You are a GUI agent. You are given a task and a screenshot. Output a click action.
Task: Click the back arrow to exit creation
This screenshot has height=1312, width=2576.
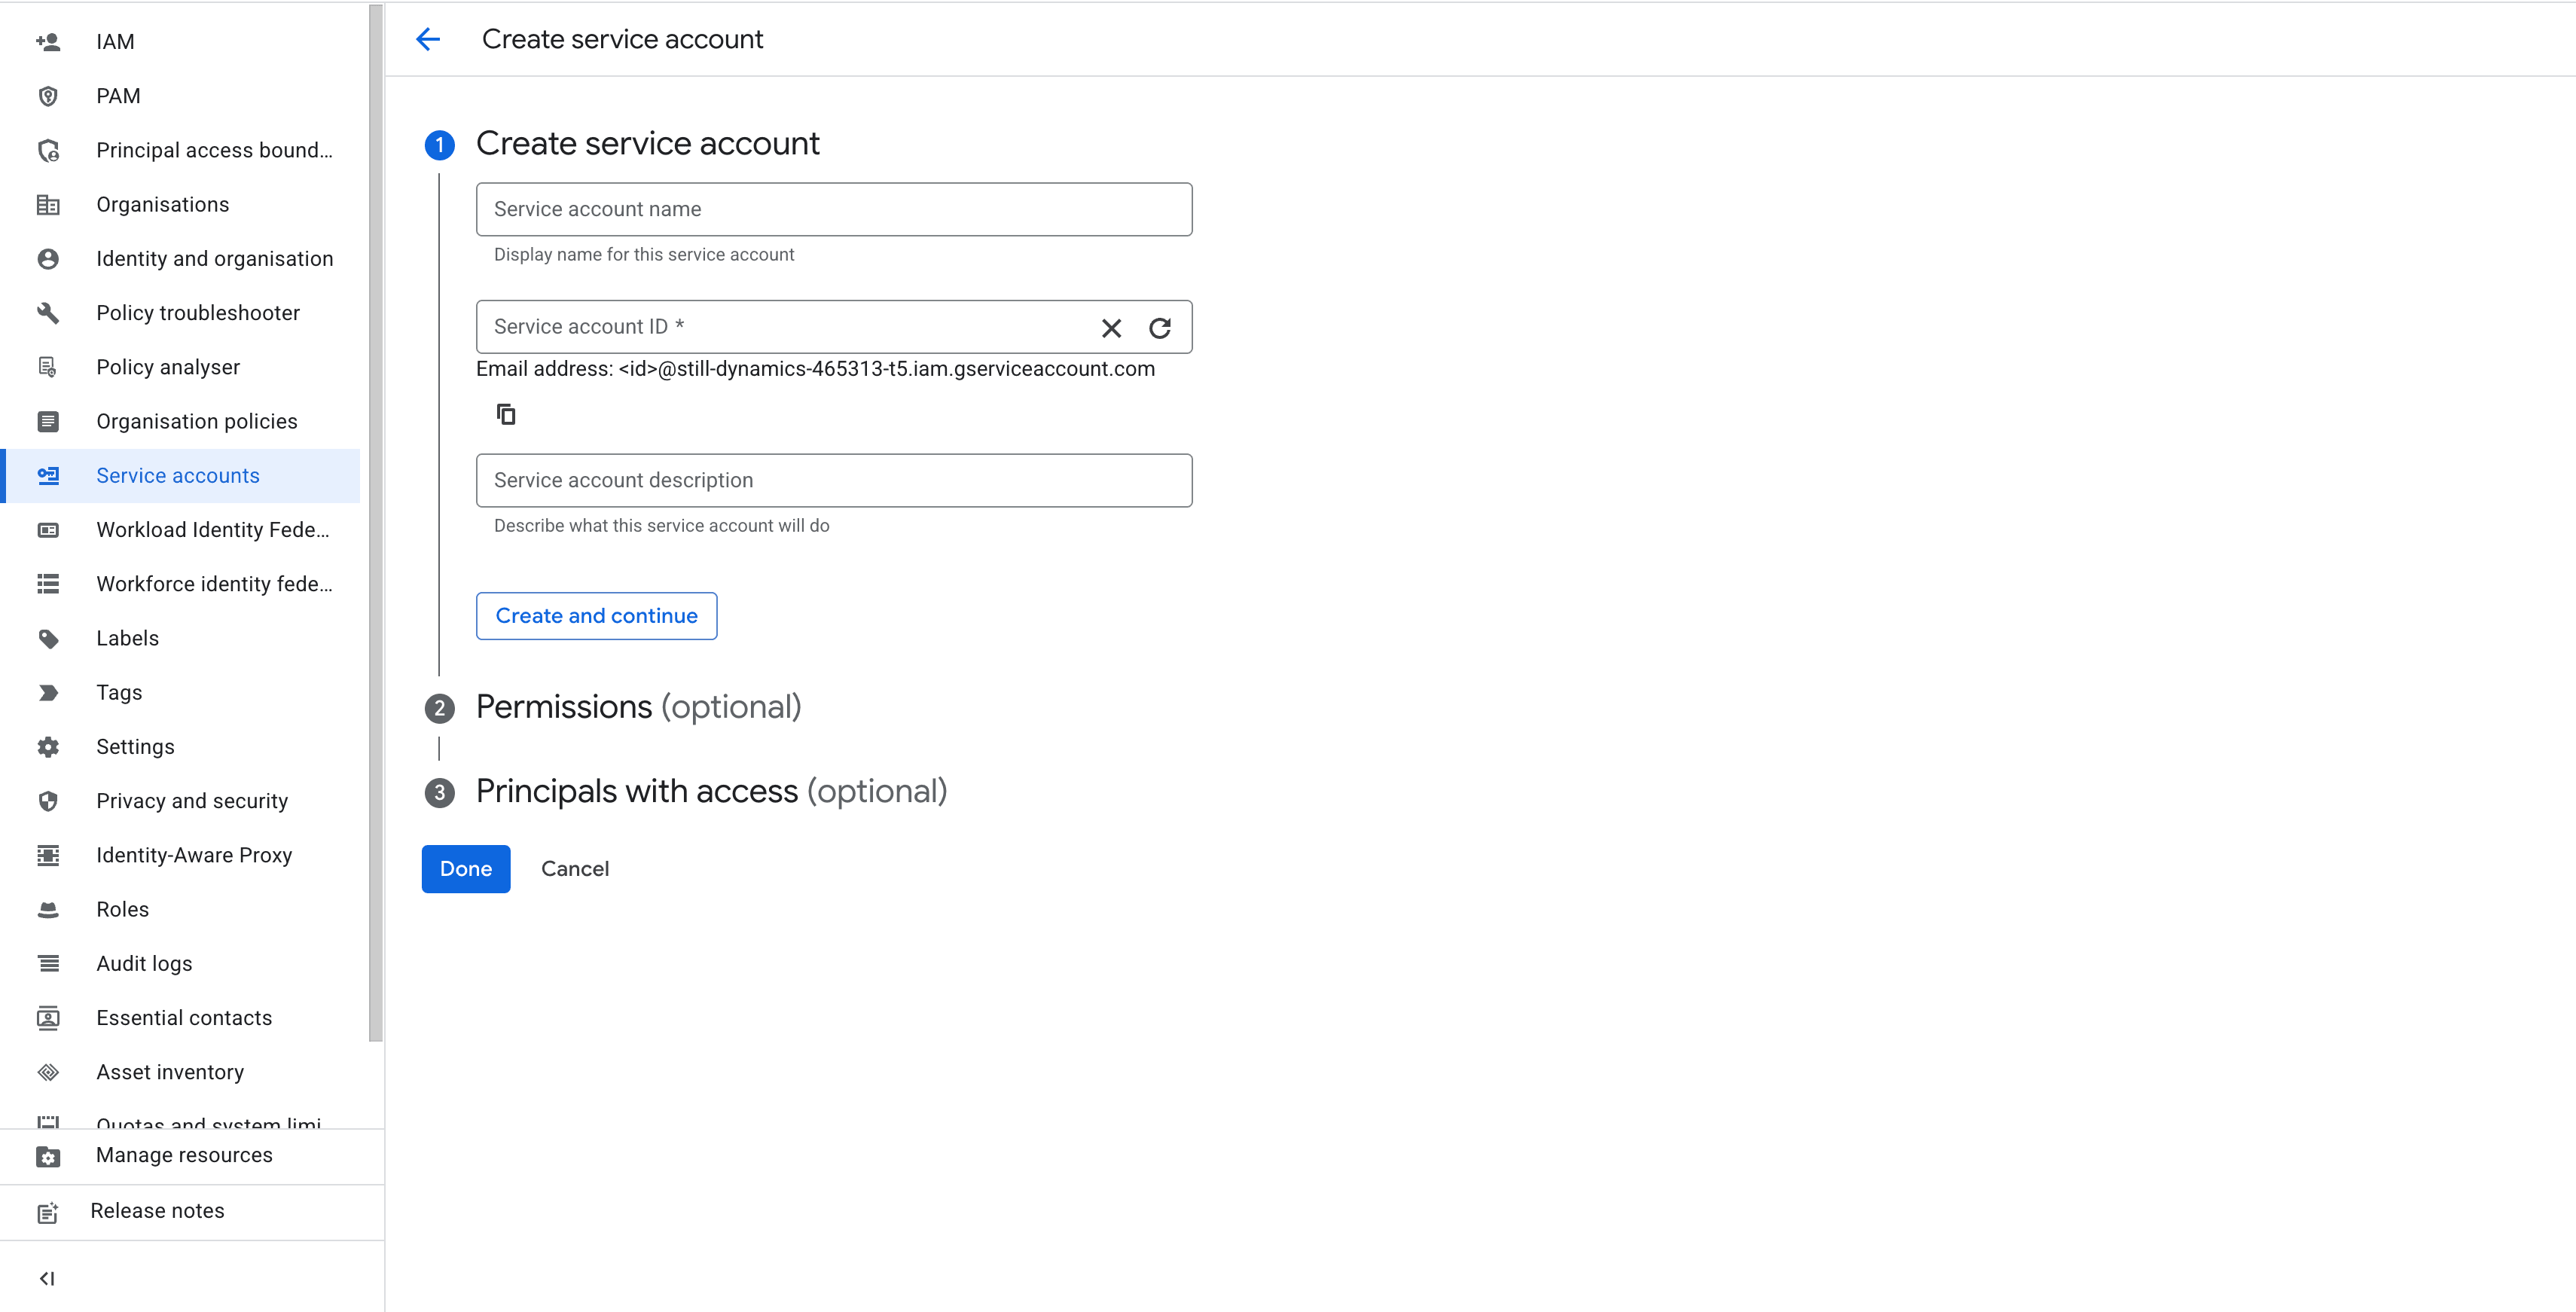[428, 39]
